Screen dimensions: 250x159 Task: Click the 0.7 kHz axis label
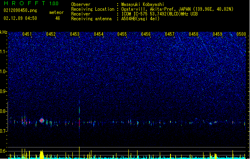pos(4,131)
